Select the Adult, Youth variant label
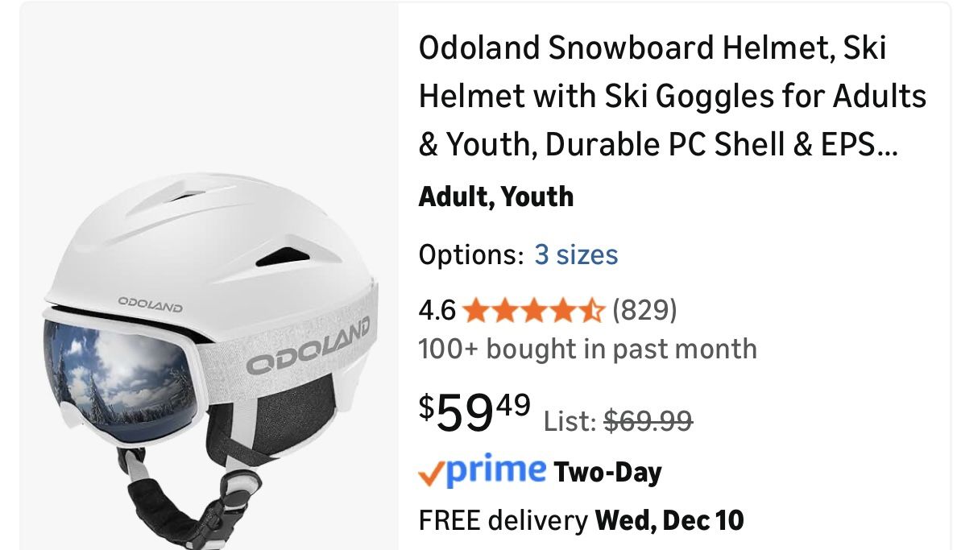The width and height of the screenshot is (957, 550). pos(497,196)
